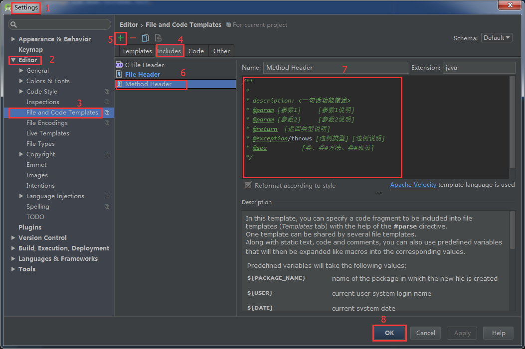Click the settings icon beside Code Style
This screenshot has width=525, height=349.
(107, 91)
